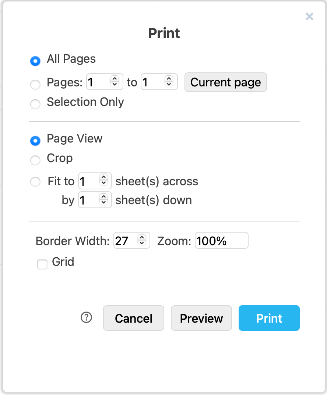
Task: Select the Fit to sheets option
Action: click(x=35, y=181)
